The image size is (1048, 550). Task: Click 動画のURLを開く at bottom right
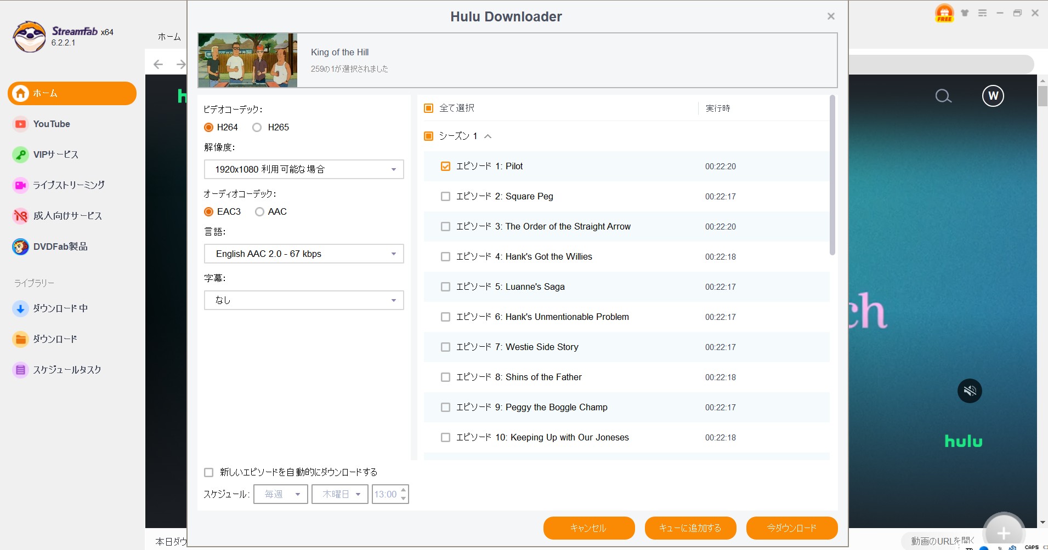coord(943,541)
